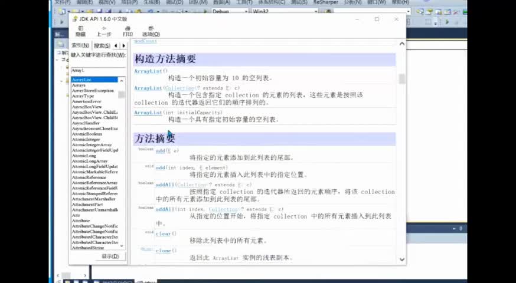This screenshot has height=283, width=516.
Task: Click the JDK API window title icon
Action: [x=75, y=19]
